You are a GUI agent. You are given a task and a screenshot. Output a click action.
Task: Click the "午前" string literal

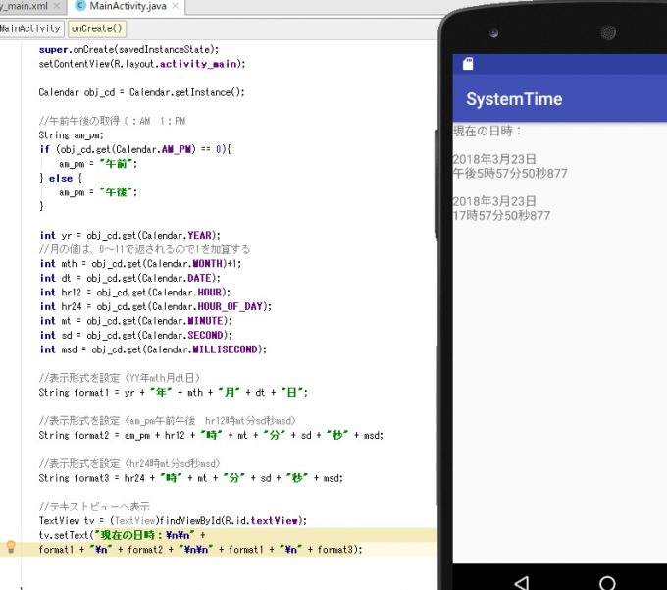point(116,164)
